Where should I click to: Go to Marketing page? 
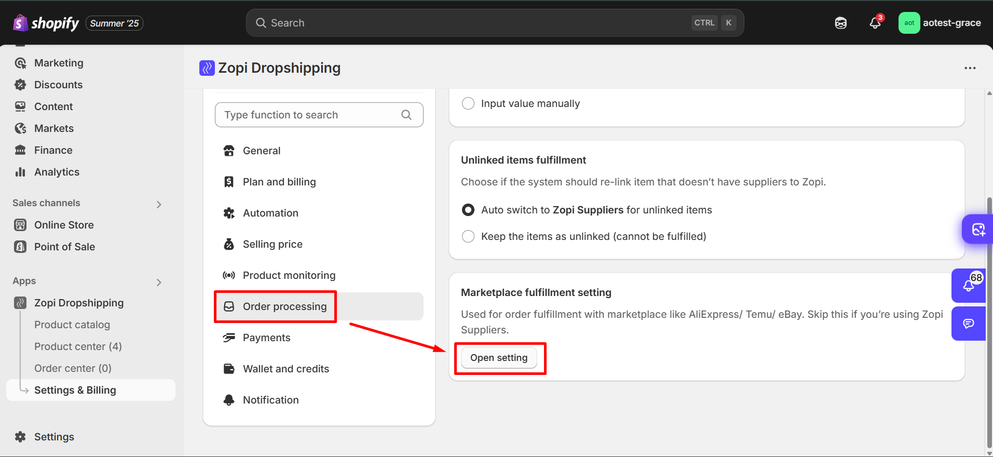[59, 63]
